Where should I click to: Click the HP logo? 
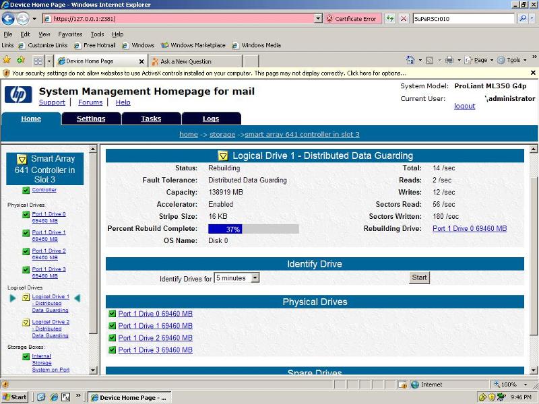click(x=18, y=94)
